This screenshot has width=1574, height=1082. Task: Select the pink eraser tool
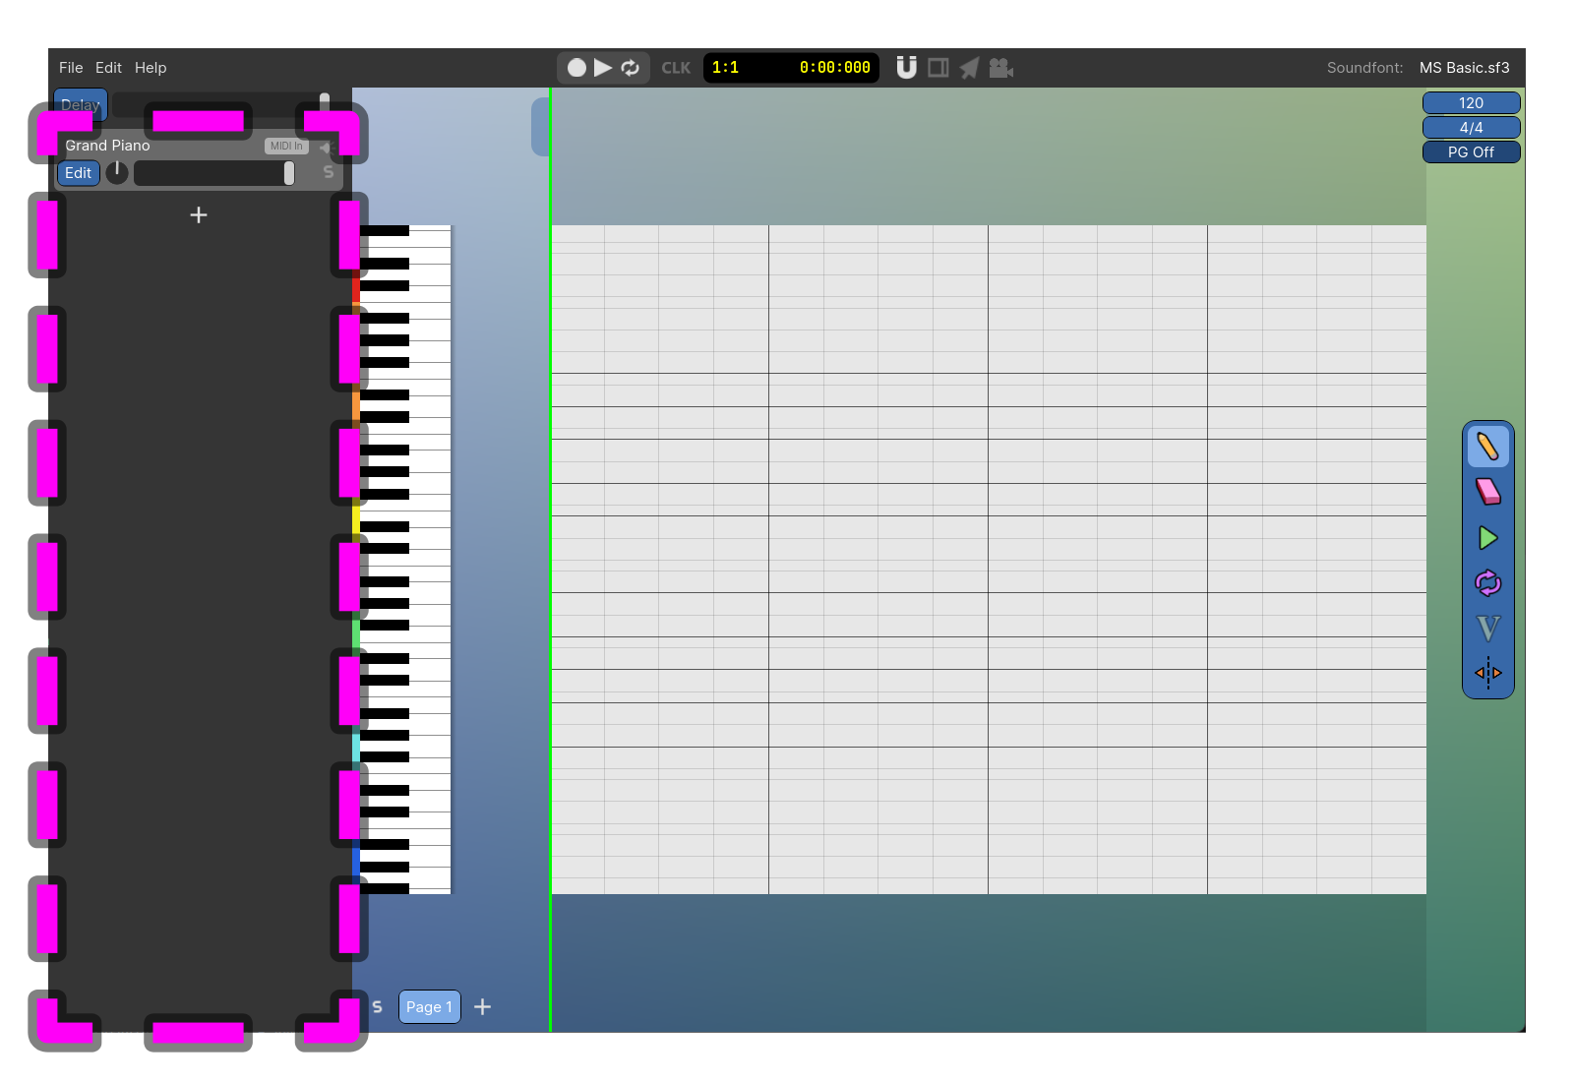pyautogui.click(x=1487, y=492)
